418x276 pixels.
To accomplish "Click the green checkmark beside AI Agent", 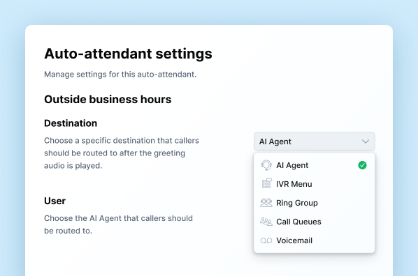I will (x=362, y=165).
